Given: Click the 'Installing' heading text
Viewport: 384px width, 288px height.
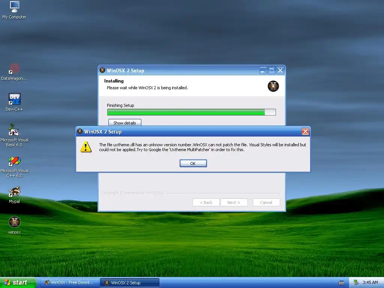Looking at the screenshot, I should point(114,81).
